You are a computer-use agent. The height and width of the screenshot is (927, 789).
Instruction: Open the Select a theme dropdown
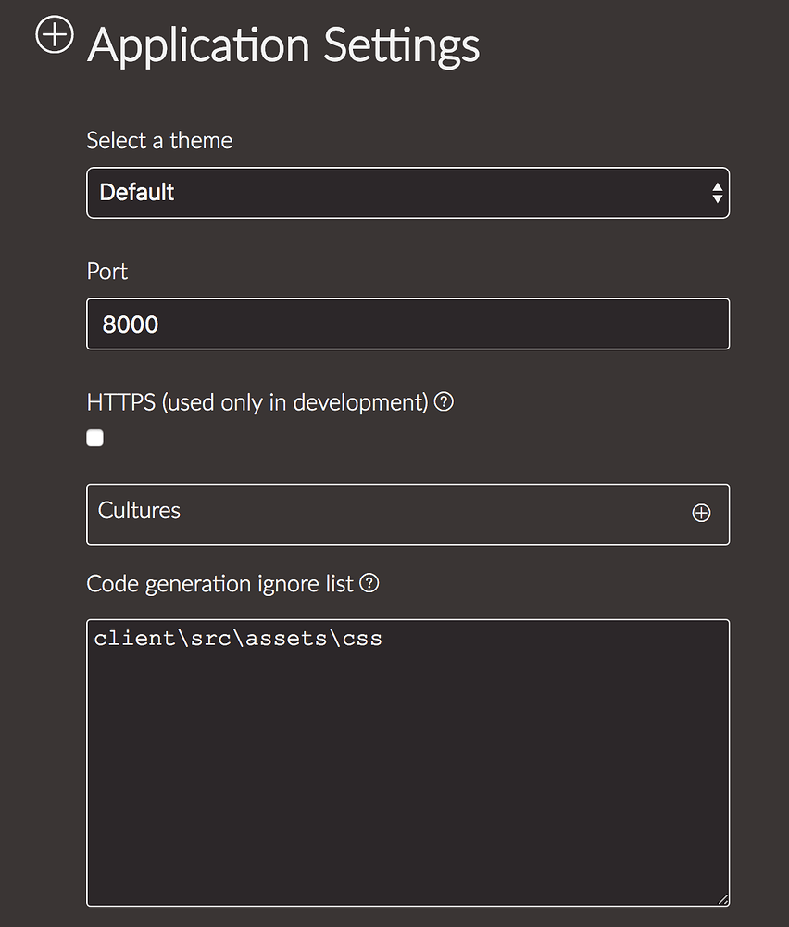tap(408, 193)
